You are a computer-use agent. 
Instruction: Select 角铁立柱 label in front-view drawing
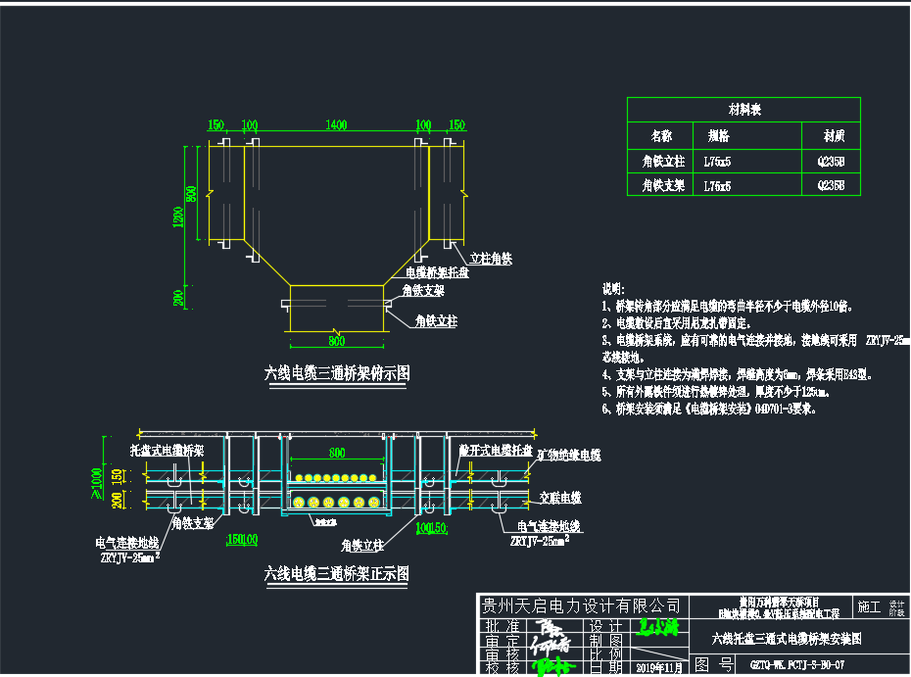click(x=362, y=546)
